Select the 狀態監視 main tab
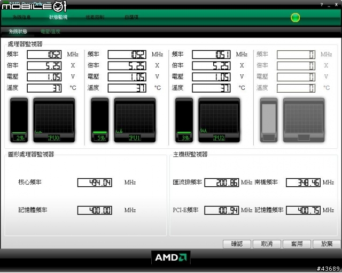The height and width of the screenshot is (273, 342). click(x=58, y=17)
